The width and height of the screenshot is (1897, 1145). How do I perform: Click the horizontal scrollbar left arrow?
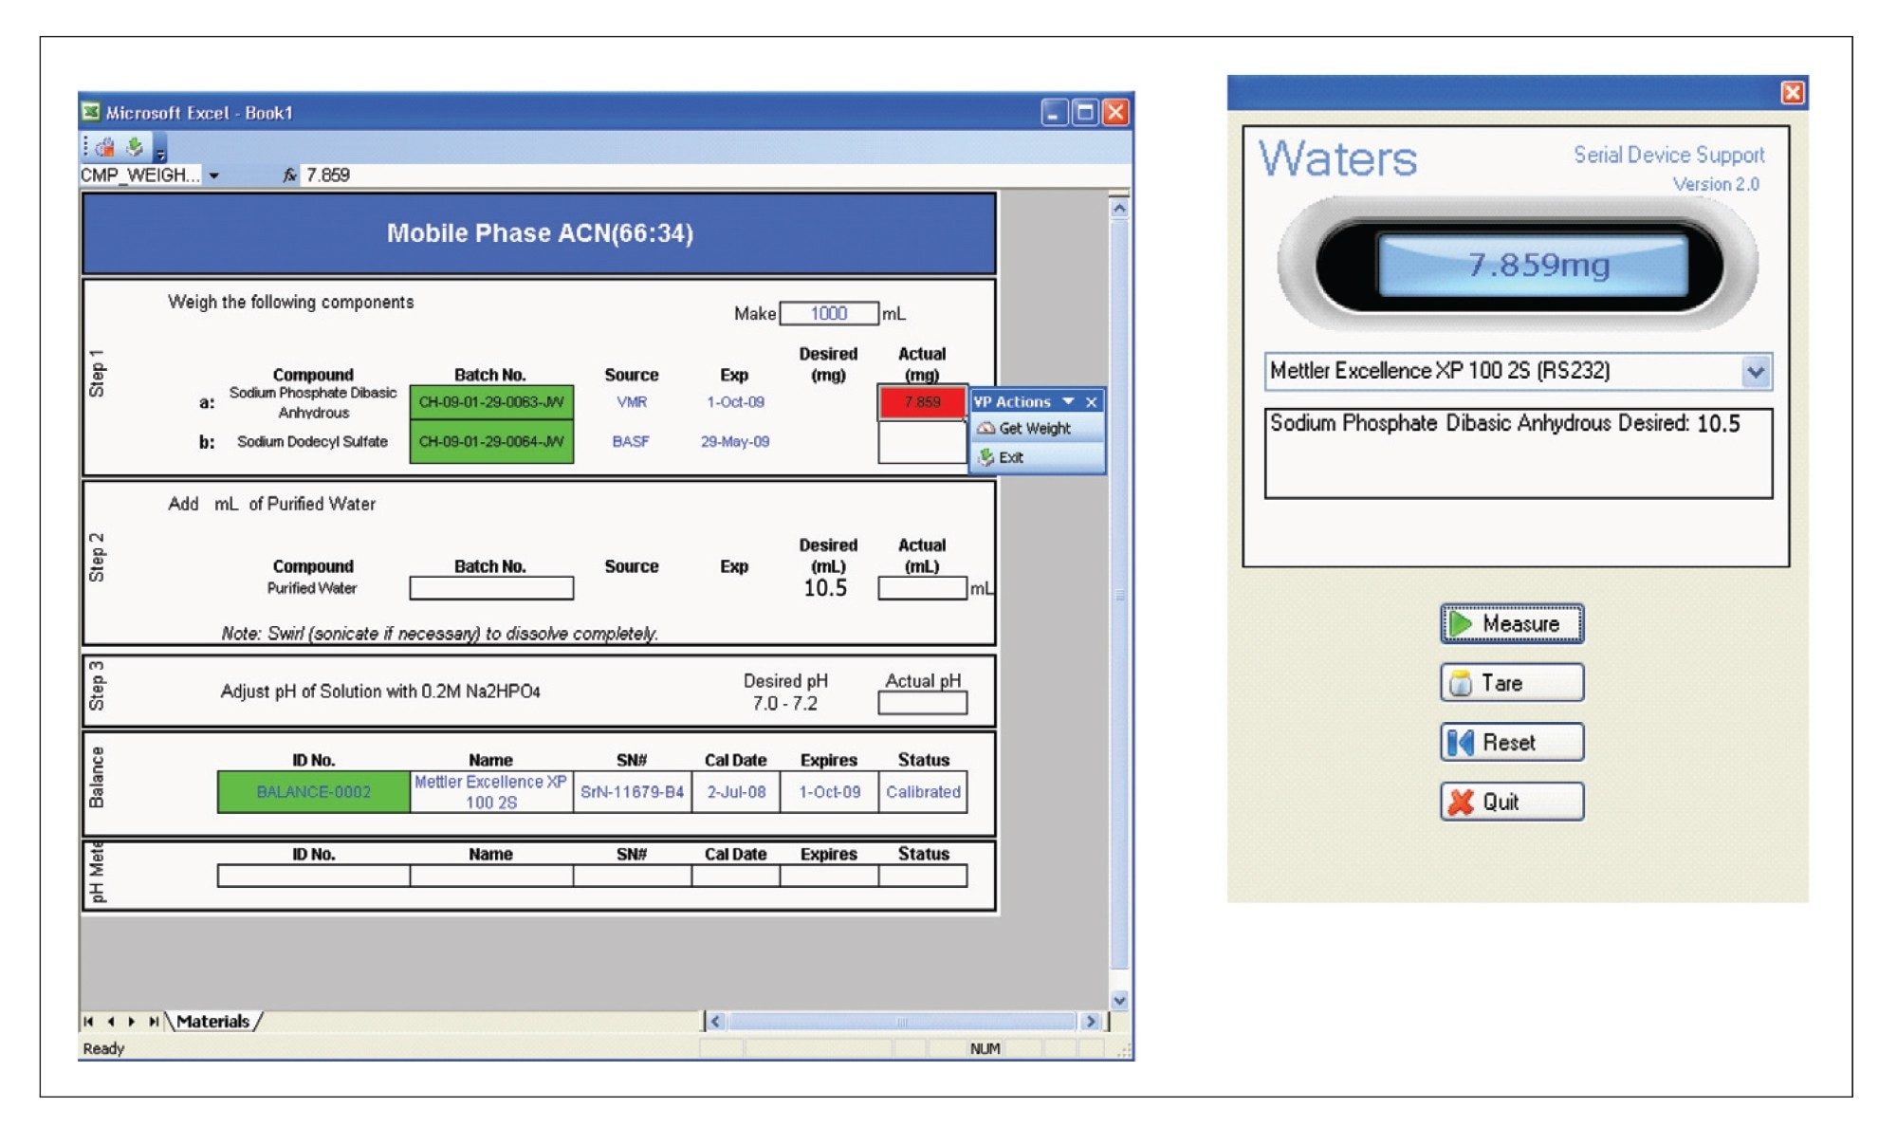[x=715, y=1022]
